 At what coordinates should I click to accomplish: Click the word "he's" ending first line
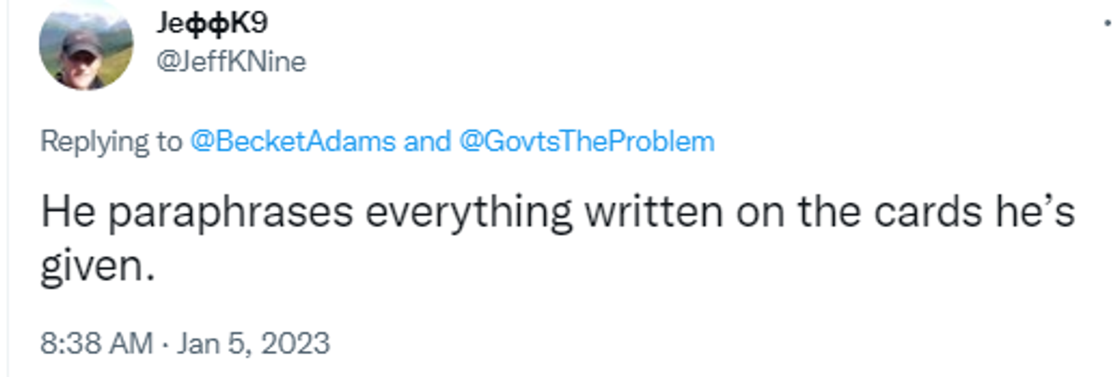[x=1035, y=211]
